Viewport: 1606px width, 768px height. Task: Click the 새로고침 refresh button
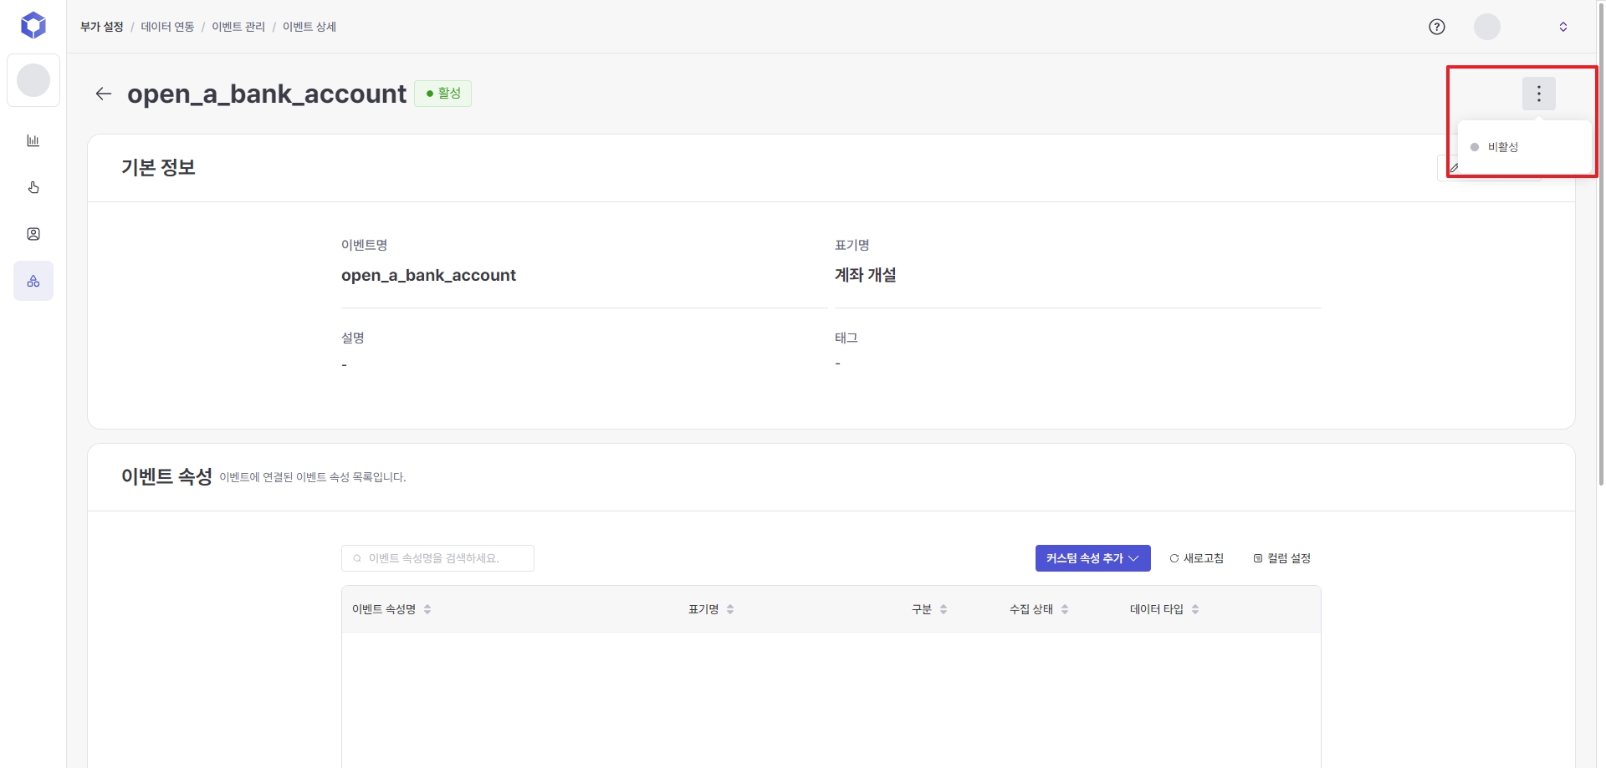point(1197,558)
